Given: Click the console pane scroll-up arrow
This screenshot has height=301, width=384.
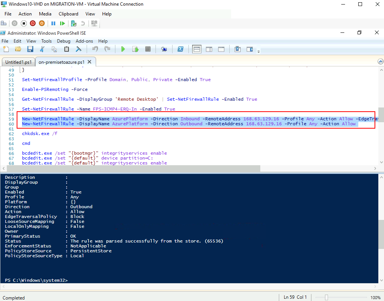Looking at the screenshot, I should click(x=381, y=177).
